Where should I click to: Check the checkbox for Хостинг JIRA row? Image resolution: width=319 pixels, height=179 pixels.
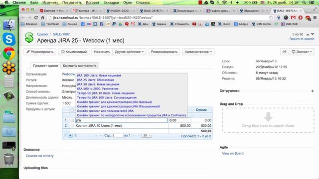pyautogui.click(x=72, y=126)
